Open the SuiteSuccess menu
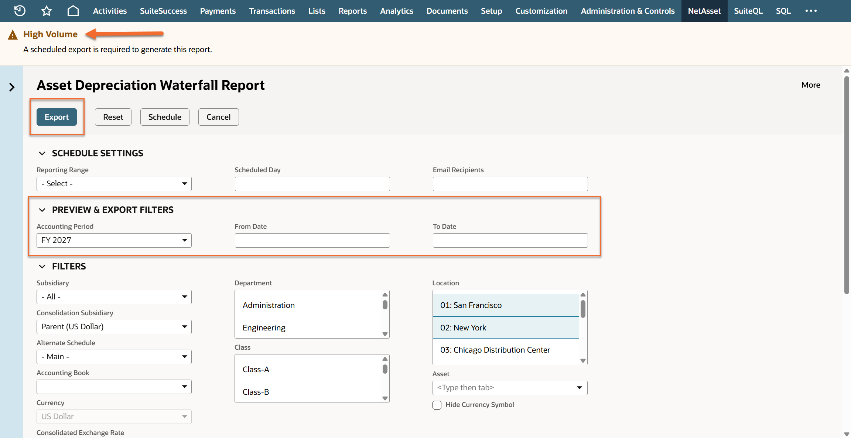The width and height of the screenshot is (851, 438). [163, 11]
